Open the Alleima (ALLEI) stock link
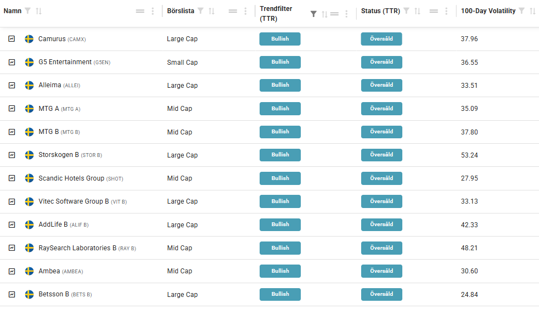 (x=59, y=85)
